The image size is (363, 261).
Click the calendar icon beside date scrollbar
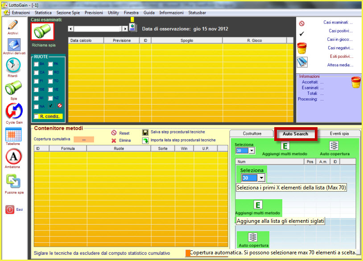click(133, 28)
